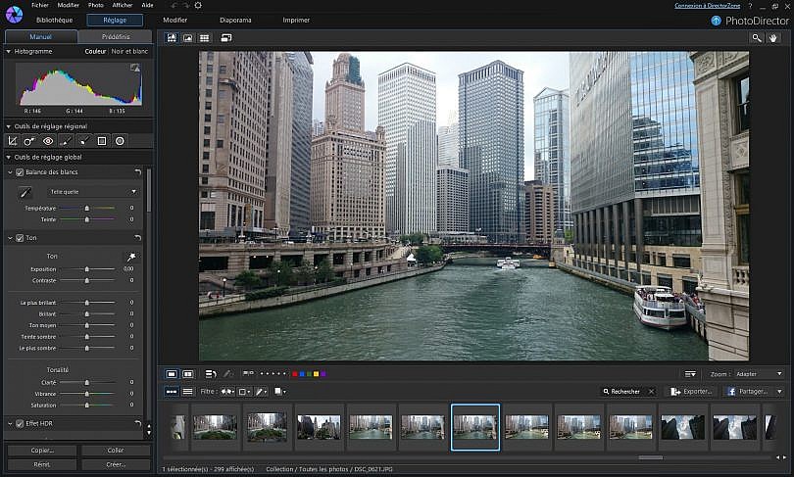Select the adjustment brush tool
Image resolution: width=794 pixels, height=477 pixels.
[66, 141]
